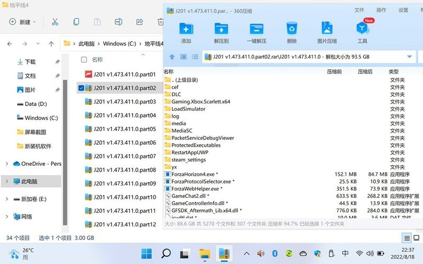
Task: Click the Bluetooth tray icon
Action: (x=275, y=253)
